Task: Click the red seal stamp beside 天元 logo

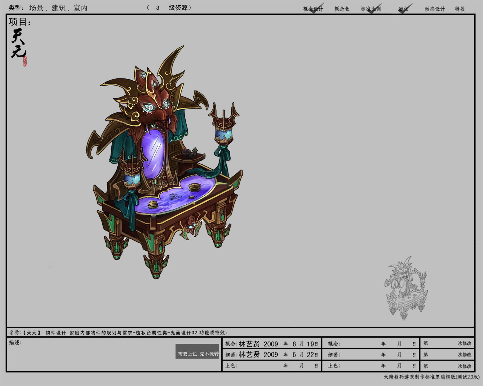Action: pos(25,61)
